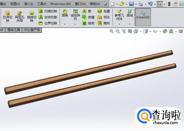Image resolution: width=184 pixels, height=131 pixels.
Task: Select the 抽壳 shell feature
Action: click(88, 23)
